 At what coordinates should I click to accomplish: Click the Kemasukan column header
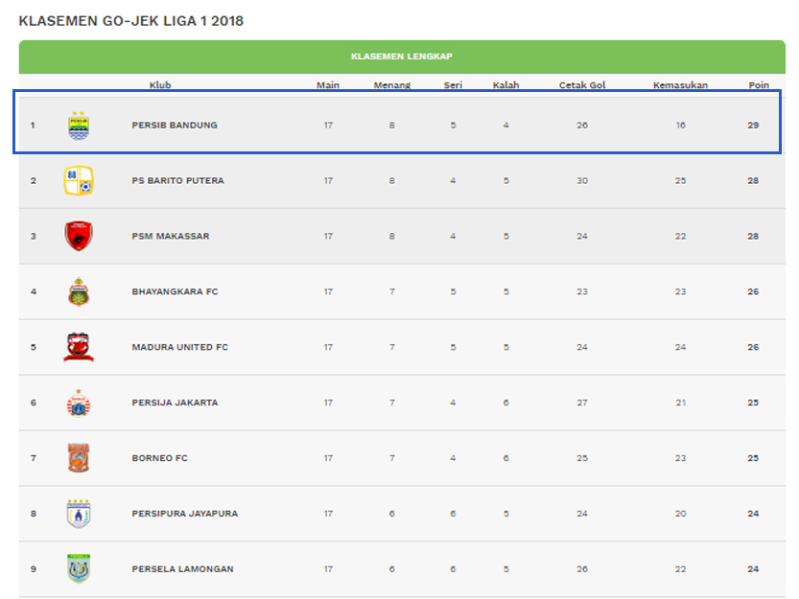[x=680, y=84]
